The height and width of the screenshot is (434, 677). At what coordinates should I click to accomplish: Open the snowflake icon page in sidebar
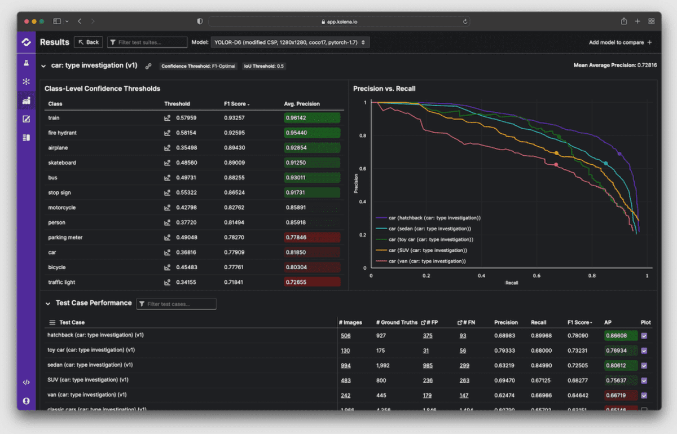pos(26,82)
